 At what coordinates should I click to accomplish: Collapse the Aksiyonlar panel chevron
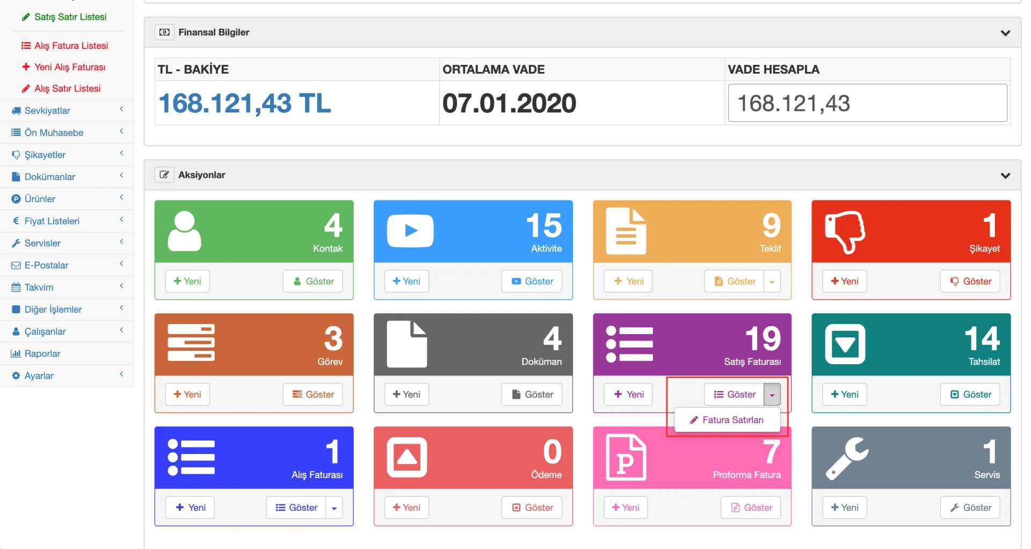(1005, 176)
